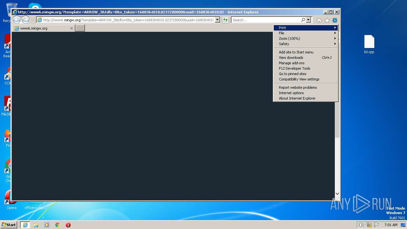Click Internet Explorer taskbar icon

coord(25,225)
